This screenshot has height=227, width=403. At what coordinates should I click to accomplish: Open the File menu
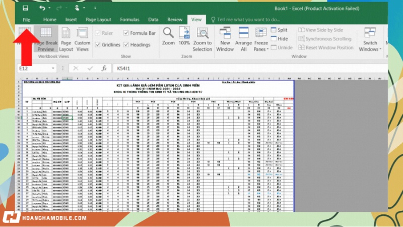pyautogui.click(x=26, y=20)
